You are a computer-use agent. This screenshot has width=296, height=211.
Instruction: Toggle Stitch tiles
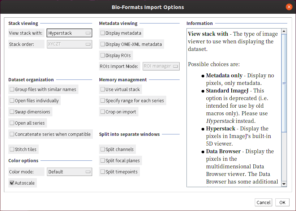12,149
